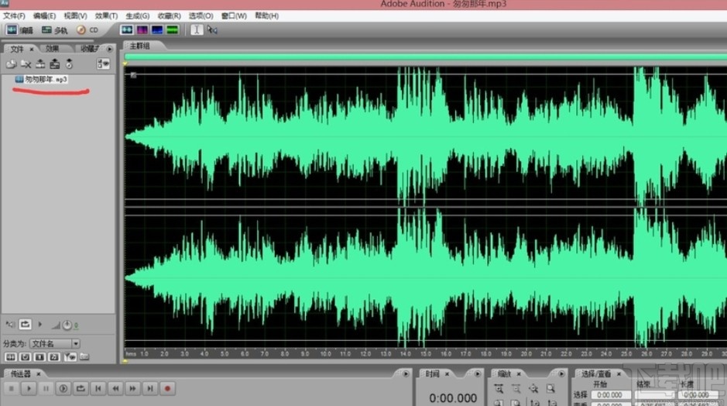
Task: Open transport panel flyout menu arrow
Action: [x=406, y=373]
